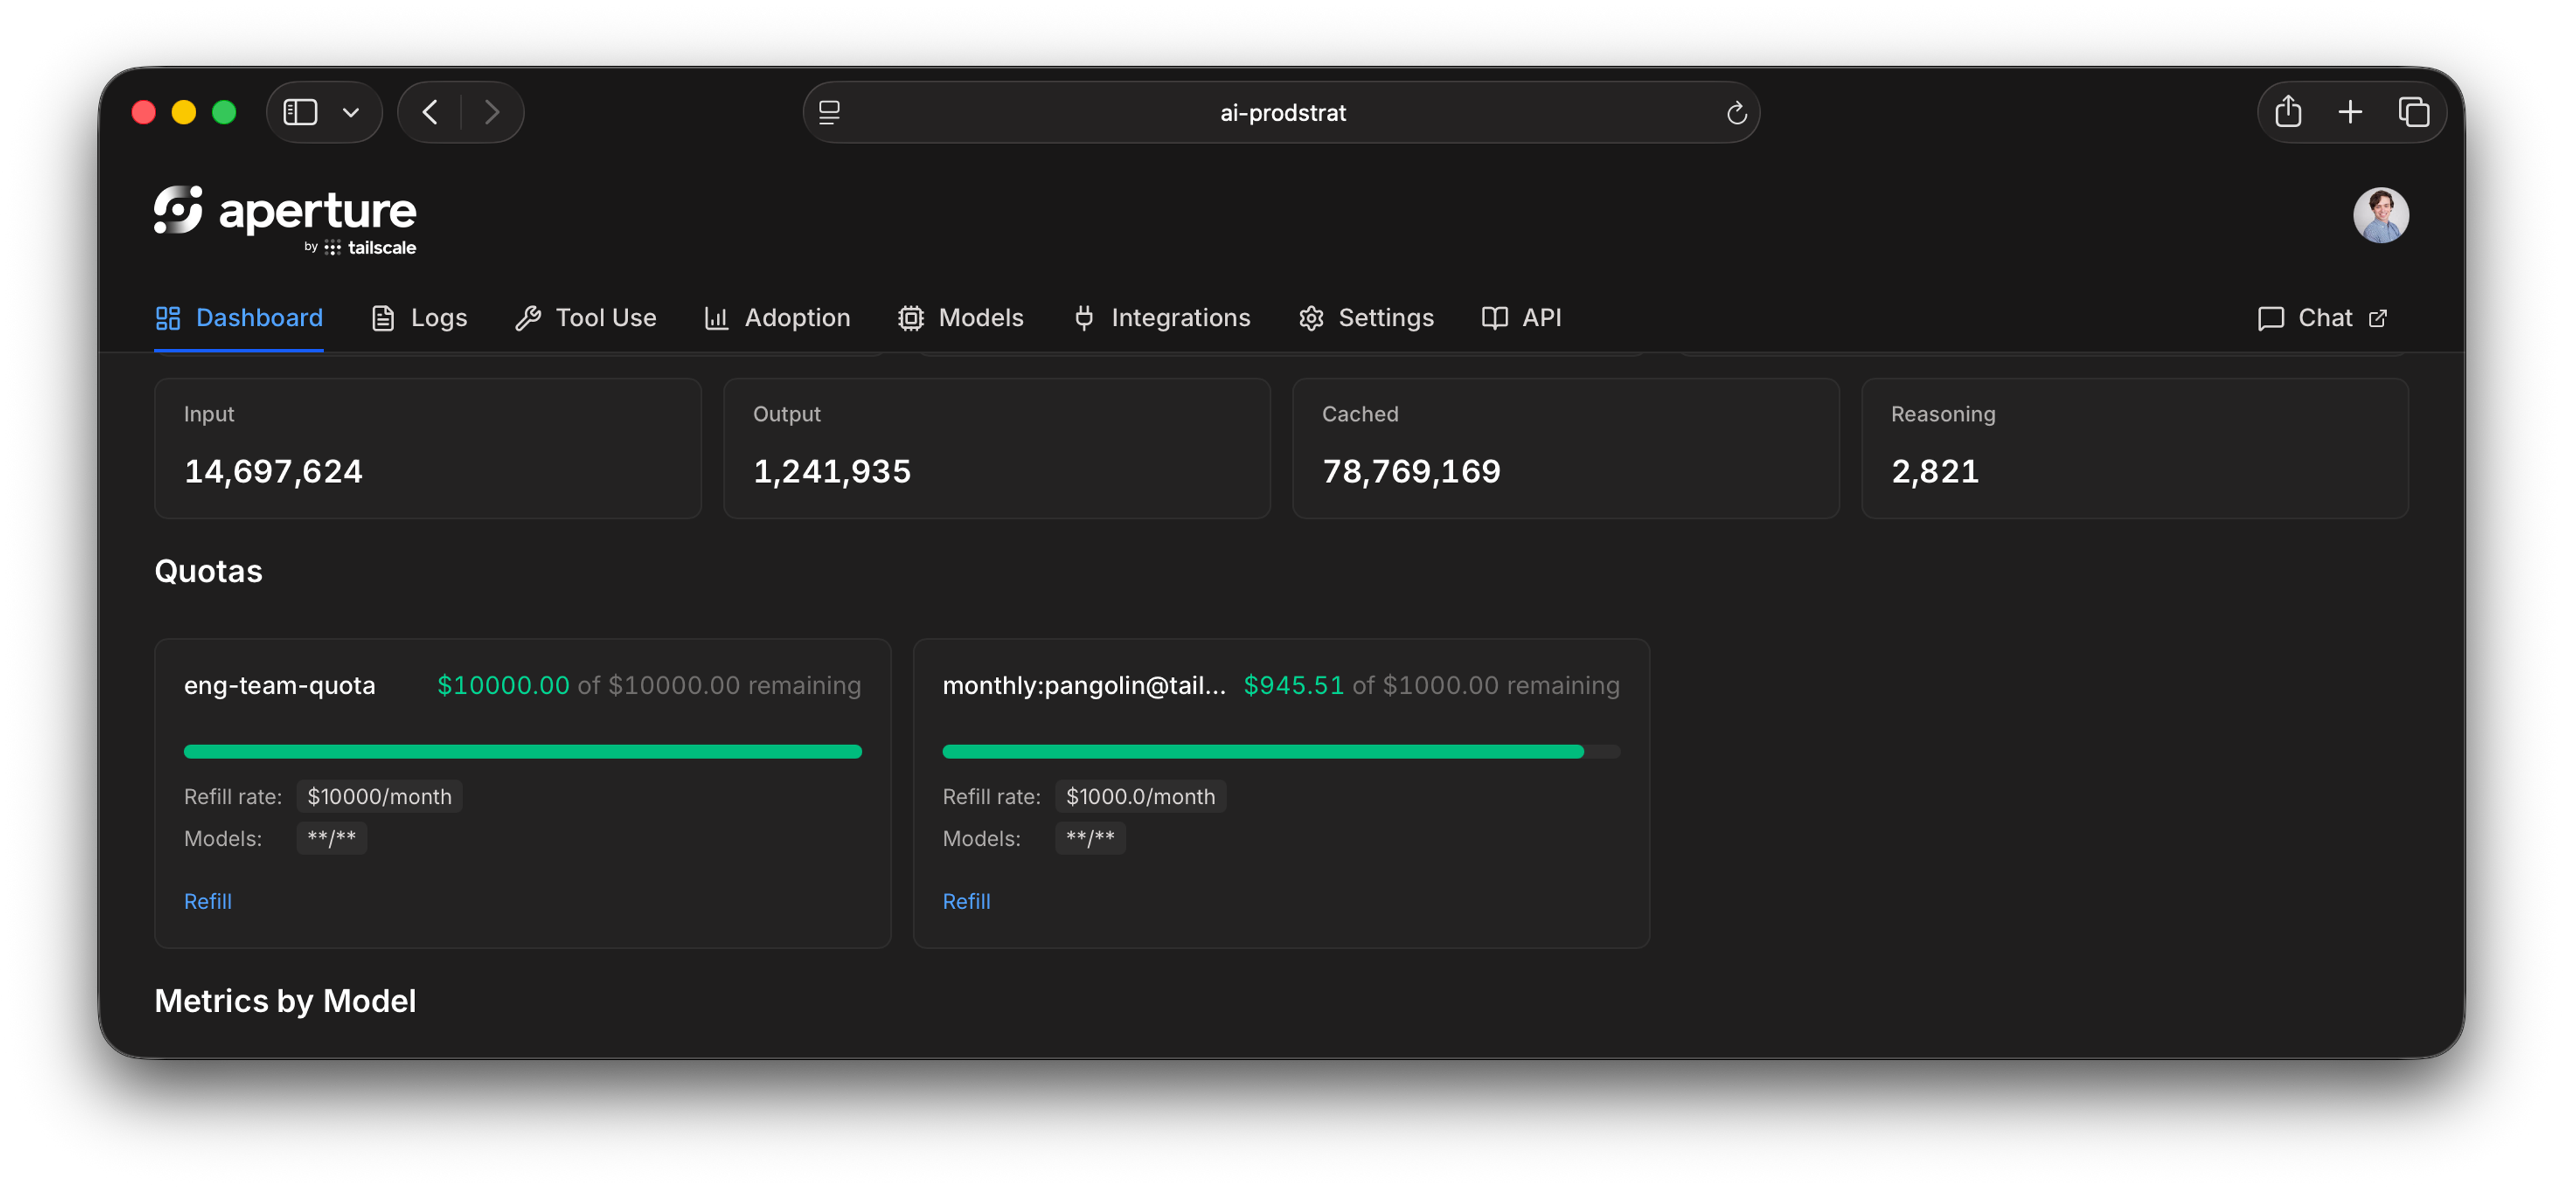Click the eng-team-quota models **/** badge
Screen dimensions: 2563x1188
[x=331, y=838]
